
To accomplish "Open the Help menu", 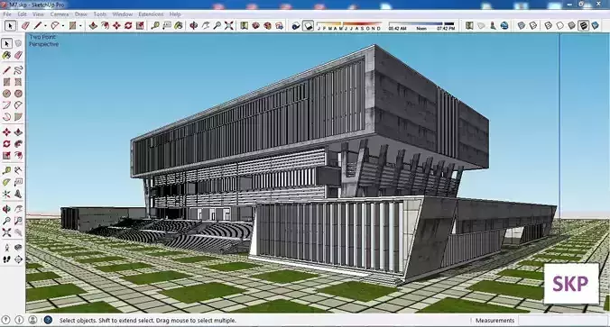I will (175, 14).
